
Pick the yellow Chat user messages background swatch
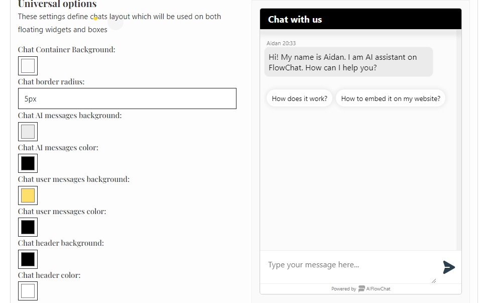(28, 195)
